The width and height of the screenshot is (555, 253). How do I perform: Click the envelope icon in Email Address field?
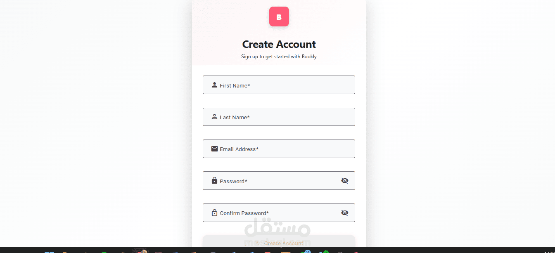214,149
